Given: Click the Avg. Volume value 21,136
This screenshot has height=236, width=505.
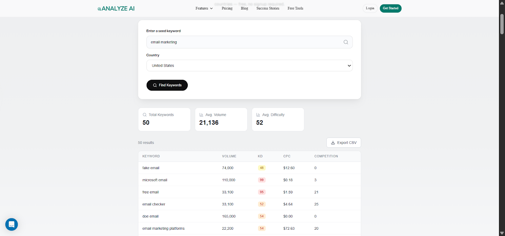Looking at the screenshot, I should pyautogui.click(x=209, y=123).
